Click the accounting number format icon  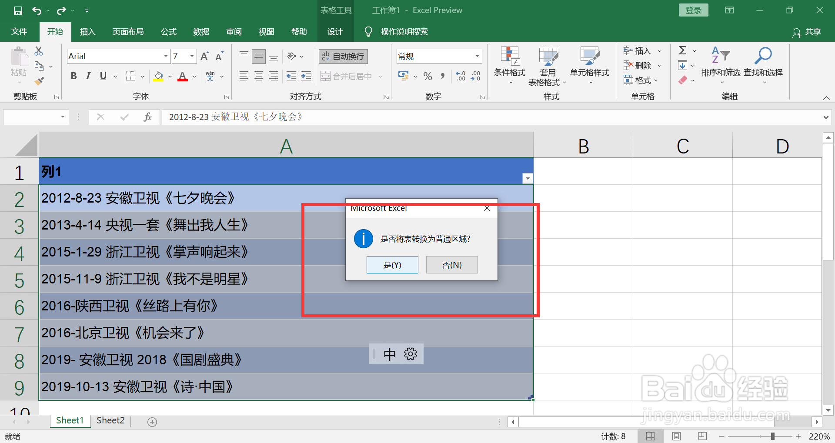(404, 76)
